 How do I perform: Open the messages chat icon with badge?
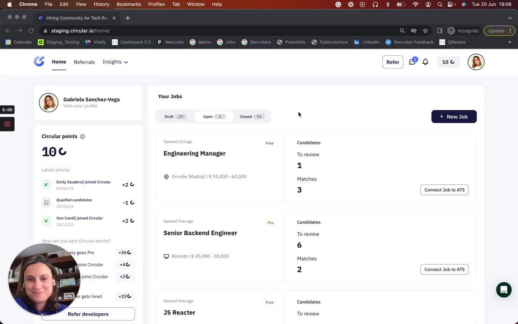pos(413,62)
